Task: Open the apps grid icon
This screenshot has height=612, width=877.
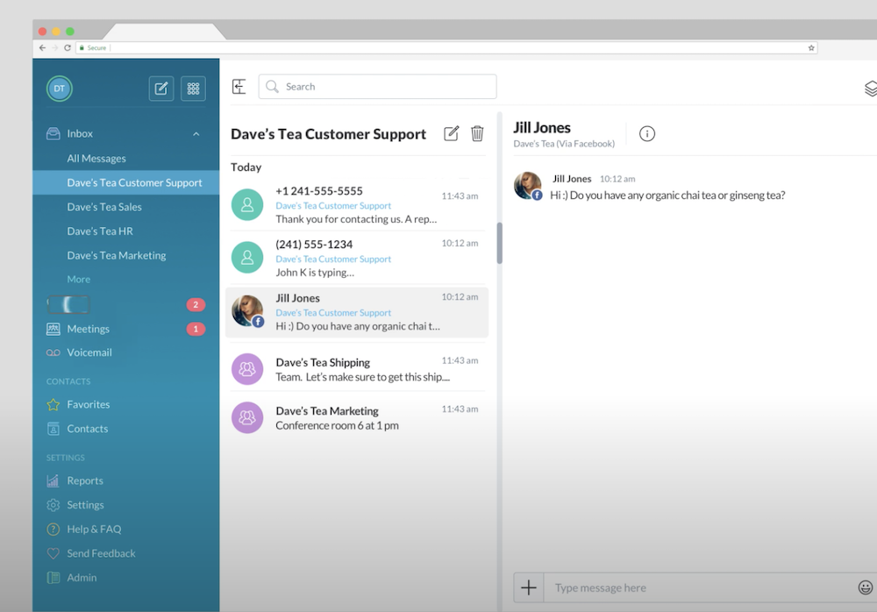Action: click(193, 89)
